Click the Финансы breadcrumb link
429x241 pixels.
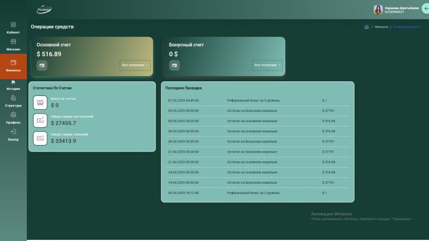[381, 27]
